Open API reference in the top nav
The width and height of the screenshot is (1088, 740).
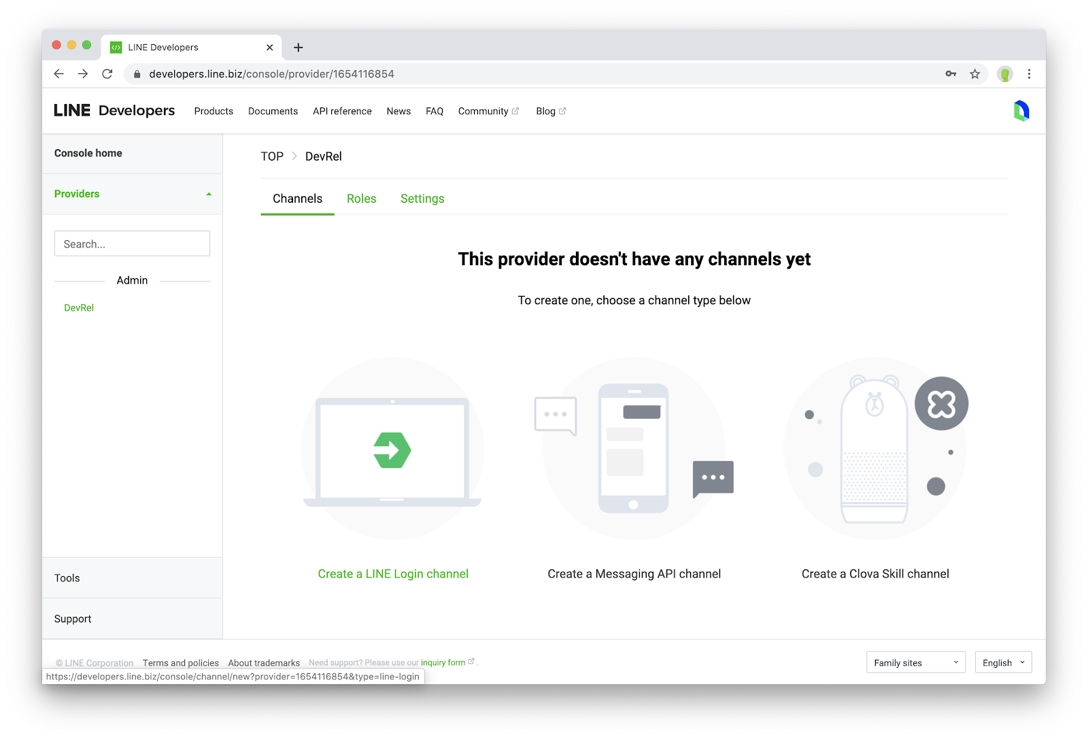click(342, 112)
